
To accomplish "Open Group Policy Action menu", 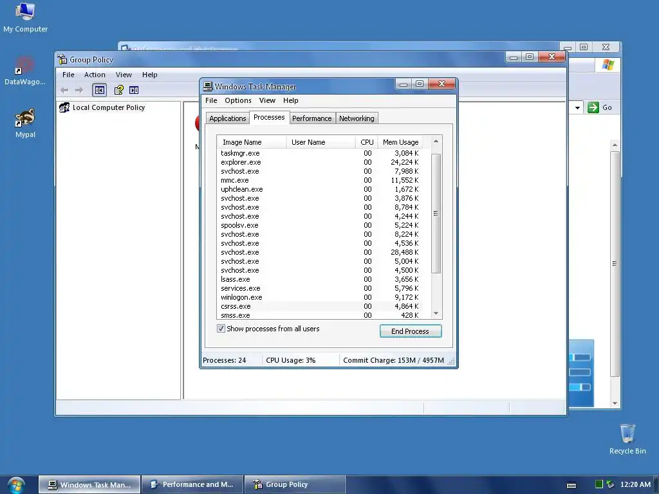I will coord(95,75).
